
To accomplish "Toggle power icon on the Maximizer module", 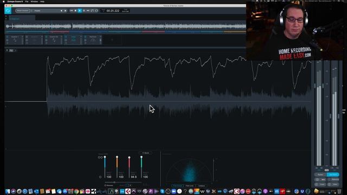I will pos(86,37).
